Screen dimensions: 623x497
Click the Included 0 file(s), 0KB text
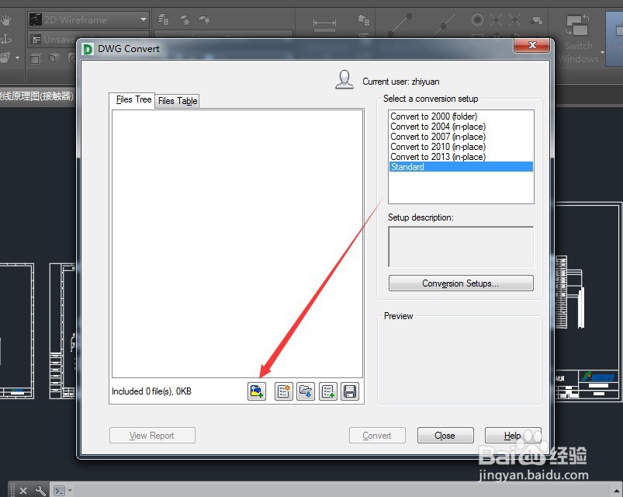[x=151, y=391]
